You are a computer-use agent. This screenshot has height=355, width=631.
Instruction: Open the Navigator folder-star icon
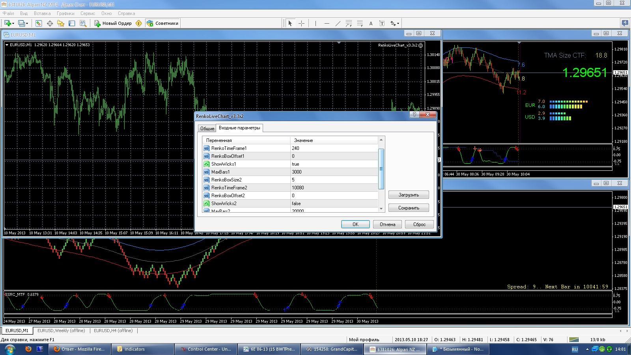[61, 23]
